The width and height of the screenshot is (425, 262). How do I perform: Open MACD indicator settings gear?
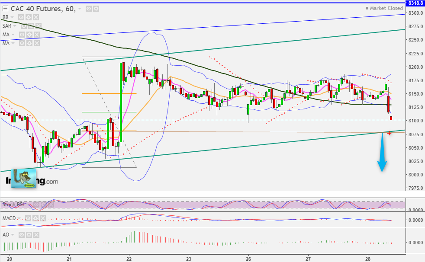(x=35, y=218)
